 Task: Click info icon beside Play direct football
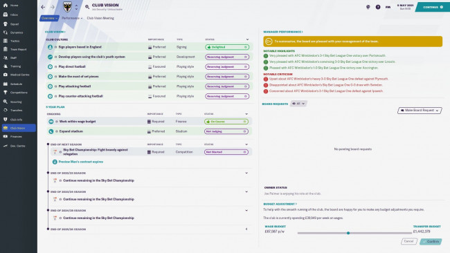tap(55, 67)
